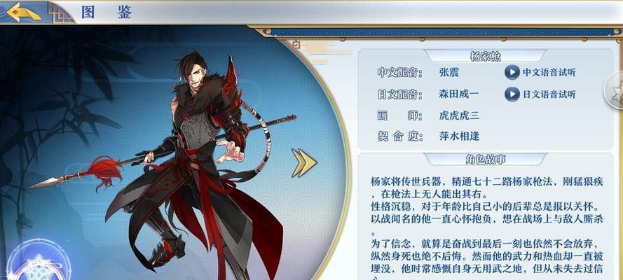Screen dimensions: 623x280
Task: Click the 契合度 label
Action: tap(399, 136)
